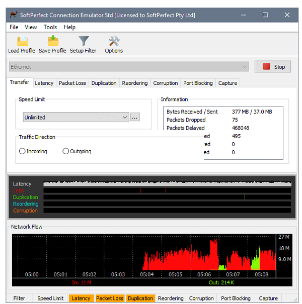
Task: Click Filter in the status bar
Action: tap(19, 298)
